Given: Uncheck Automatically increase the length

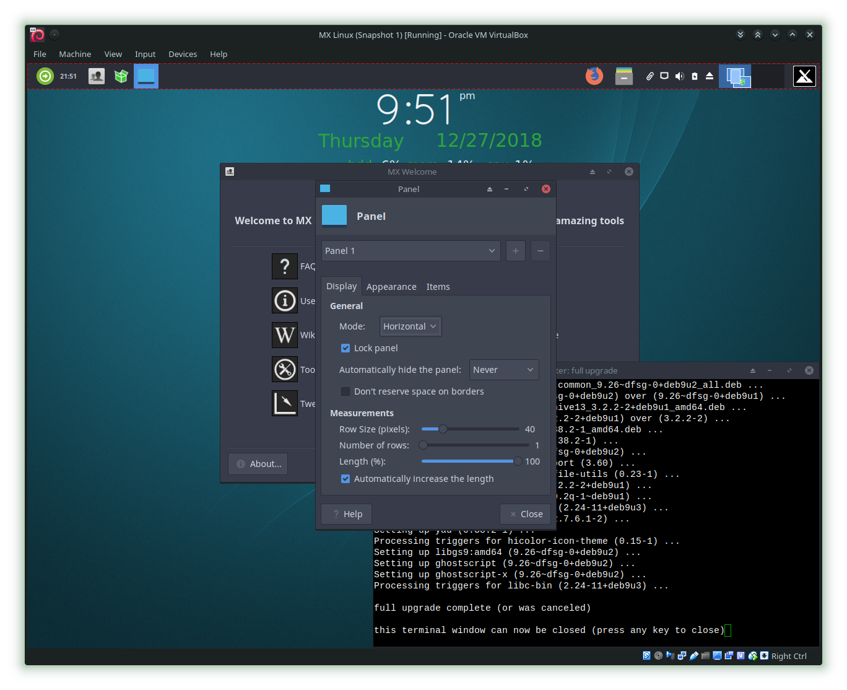Looking at the screenshot, I should click(345, 479).
